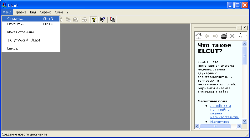250x138 pixels.
Task: Click the Print icon in main toolbar
Action: click(x=84, y=20)
